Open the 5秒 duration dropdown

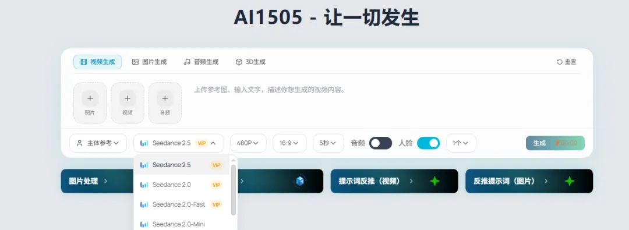[328, 143]
